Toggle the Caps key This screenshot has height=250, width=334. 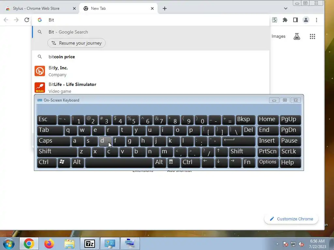click(x=54, y=141)
